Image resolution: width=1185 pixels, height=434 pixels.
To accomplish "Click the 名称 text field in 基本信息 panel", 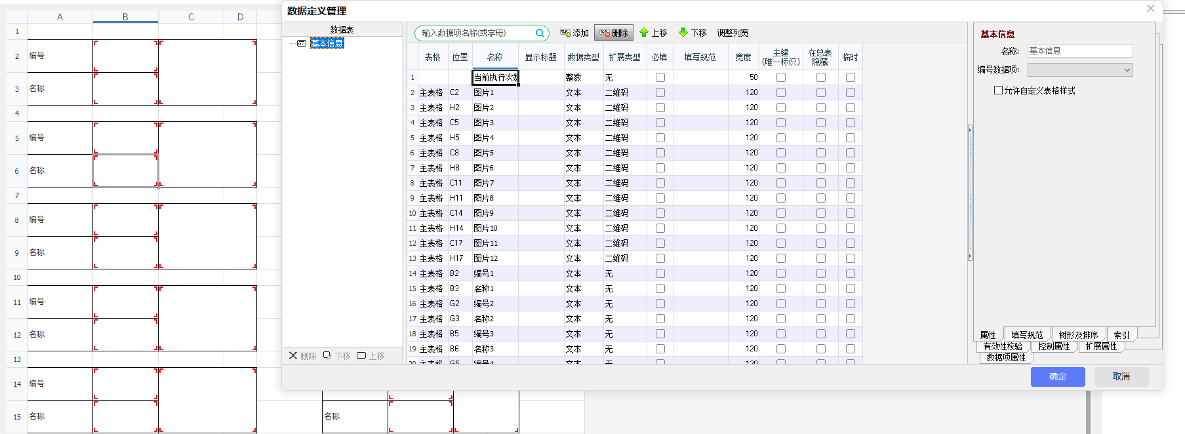I will tap(1079, 51).
